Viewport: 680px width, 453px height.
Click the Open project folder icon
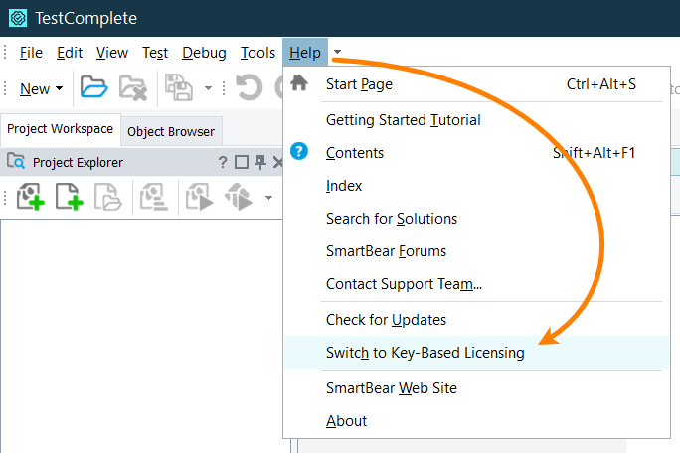click(93, 88)
